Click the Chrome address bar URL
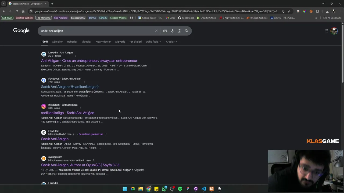This screenshot has height=193, width=344. [157, 11]
